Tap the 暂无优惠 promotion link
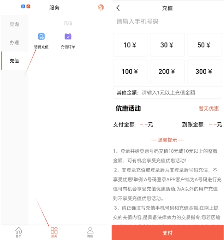Image resolution: width=224 pixels, height=240 pixels. 209,108
